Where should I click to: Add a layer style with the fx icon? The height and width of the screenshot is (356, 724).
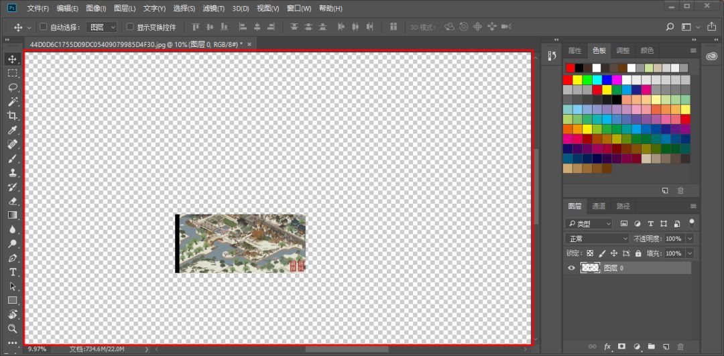coord(607,347)
